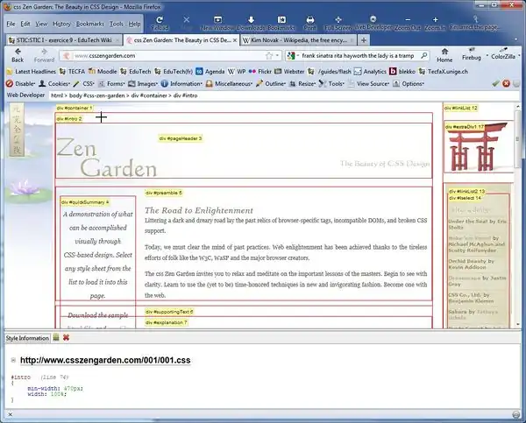Image resolution: width=526 pixels, height=423 pixels.
Task: Open the Disable dropdown in Web Developer toolbar
Action: [22, 83]
